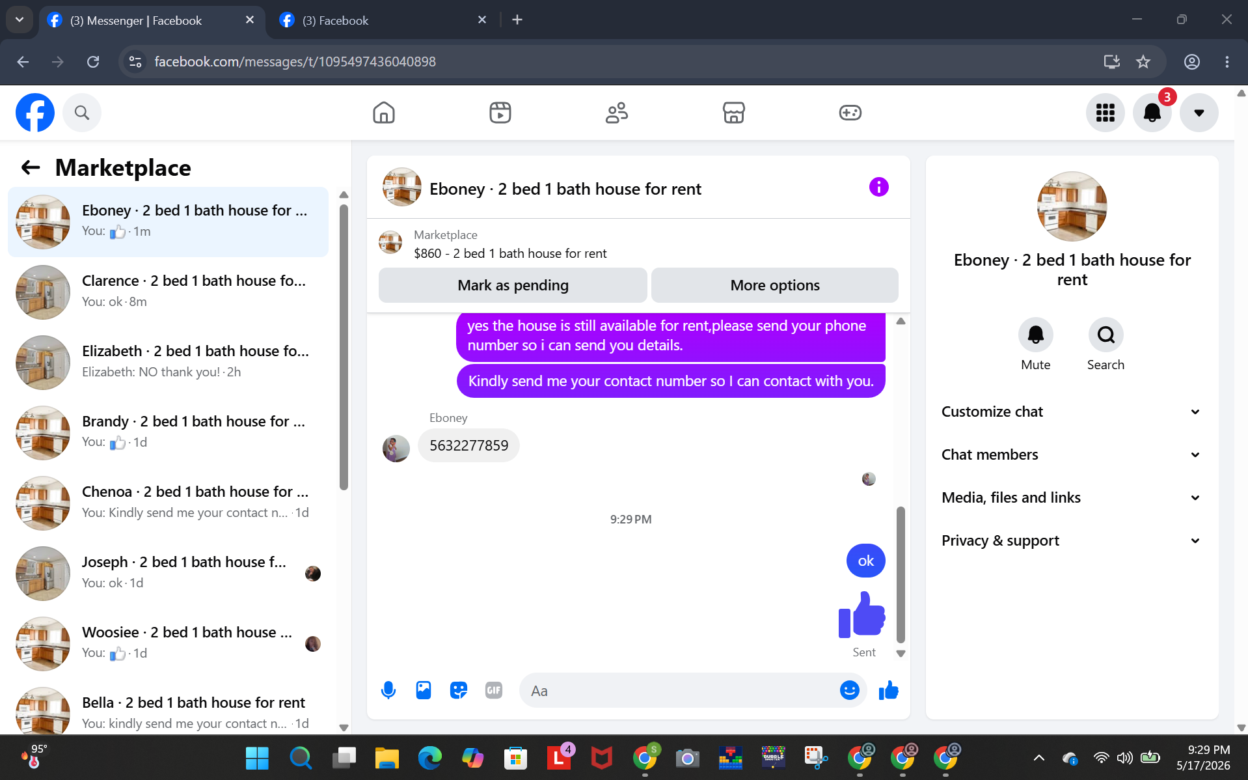View site information icon
The image size is (1248, 780).
(135, 62)
